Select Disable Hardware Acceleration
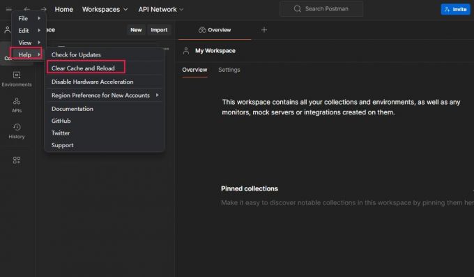The height and width of the screenshot is (277, 474). pyautogui.click(x=105, y=82)
